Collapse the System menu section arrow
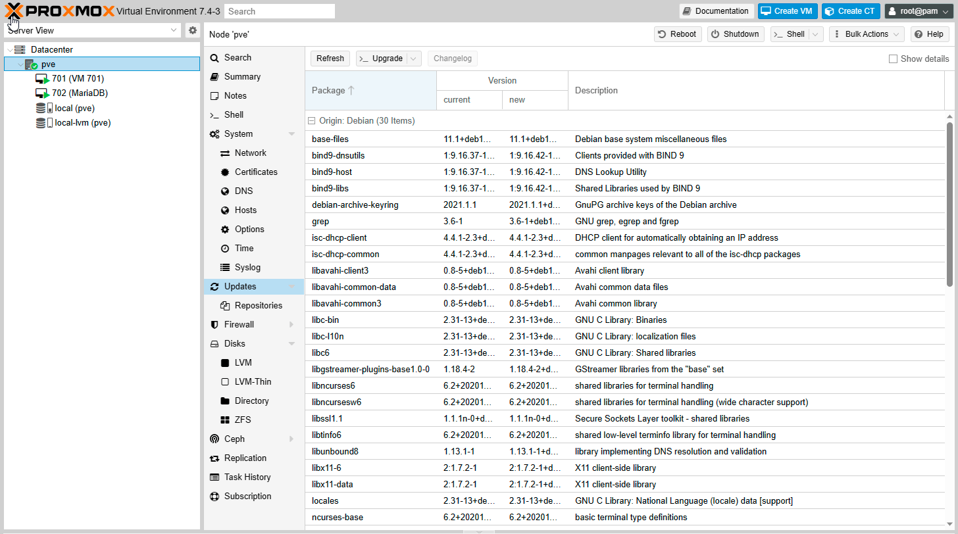 [291, 134]
